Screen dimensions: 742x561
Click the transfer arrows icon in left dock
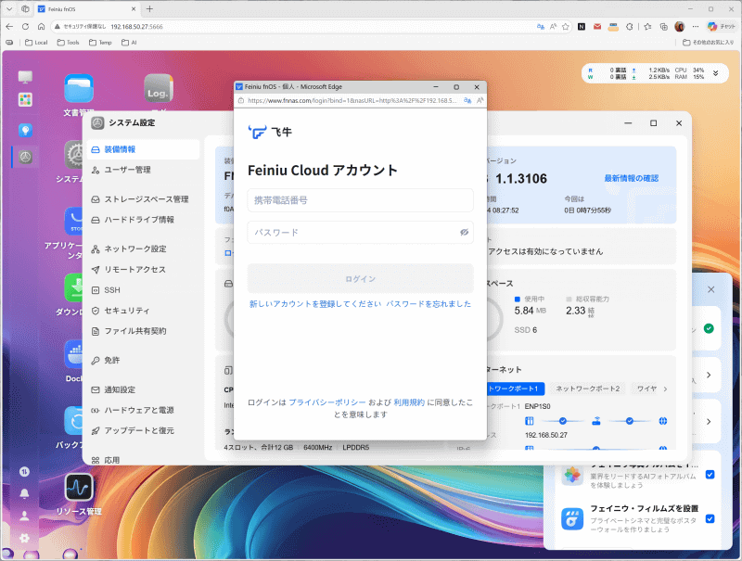pyautogui.click(x=24, y=472)
